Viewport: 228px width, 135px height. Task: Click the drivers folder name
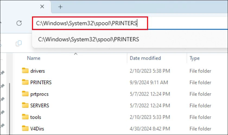click(37, 71)
